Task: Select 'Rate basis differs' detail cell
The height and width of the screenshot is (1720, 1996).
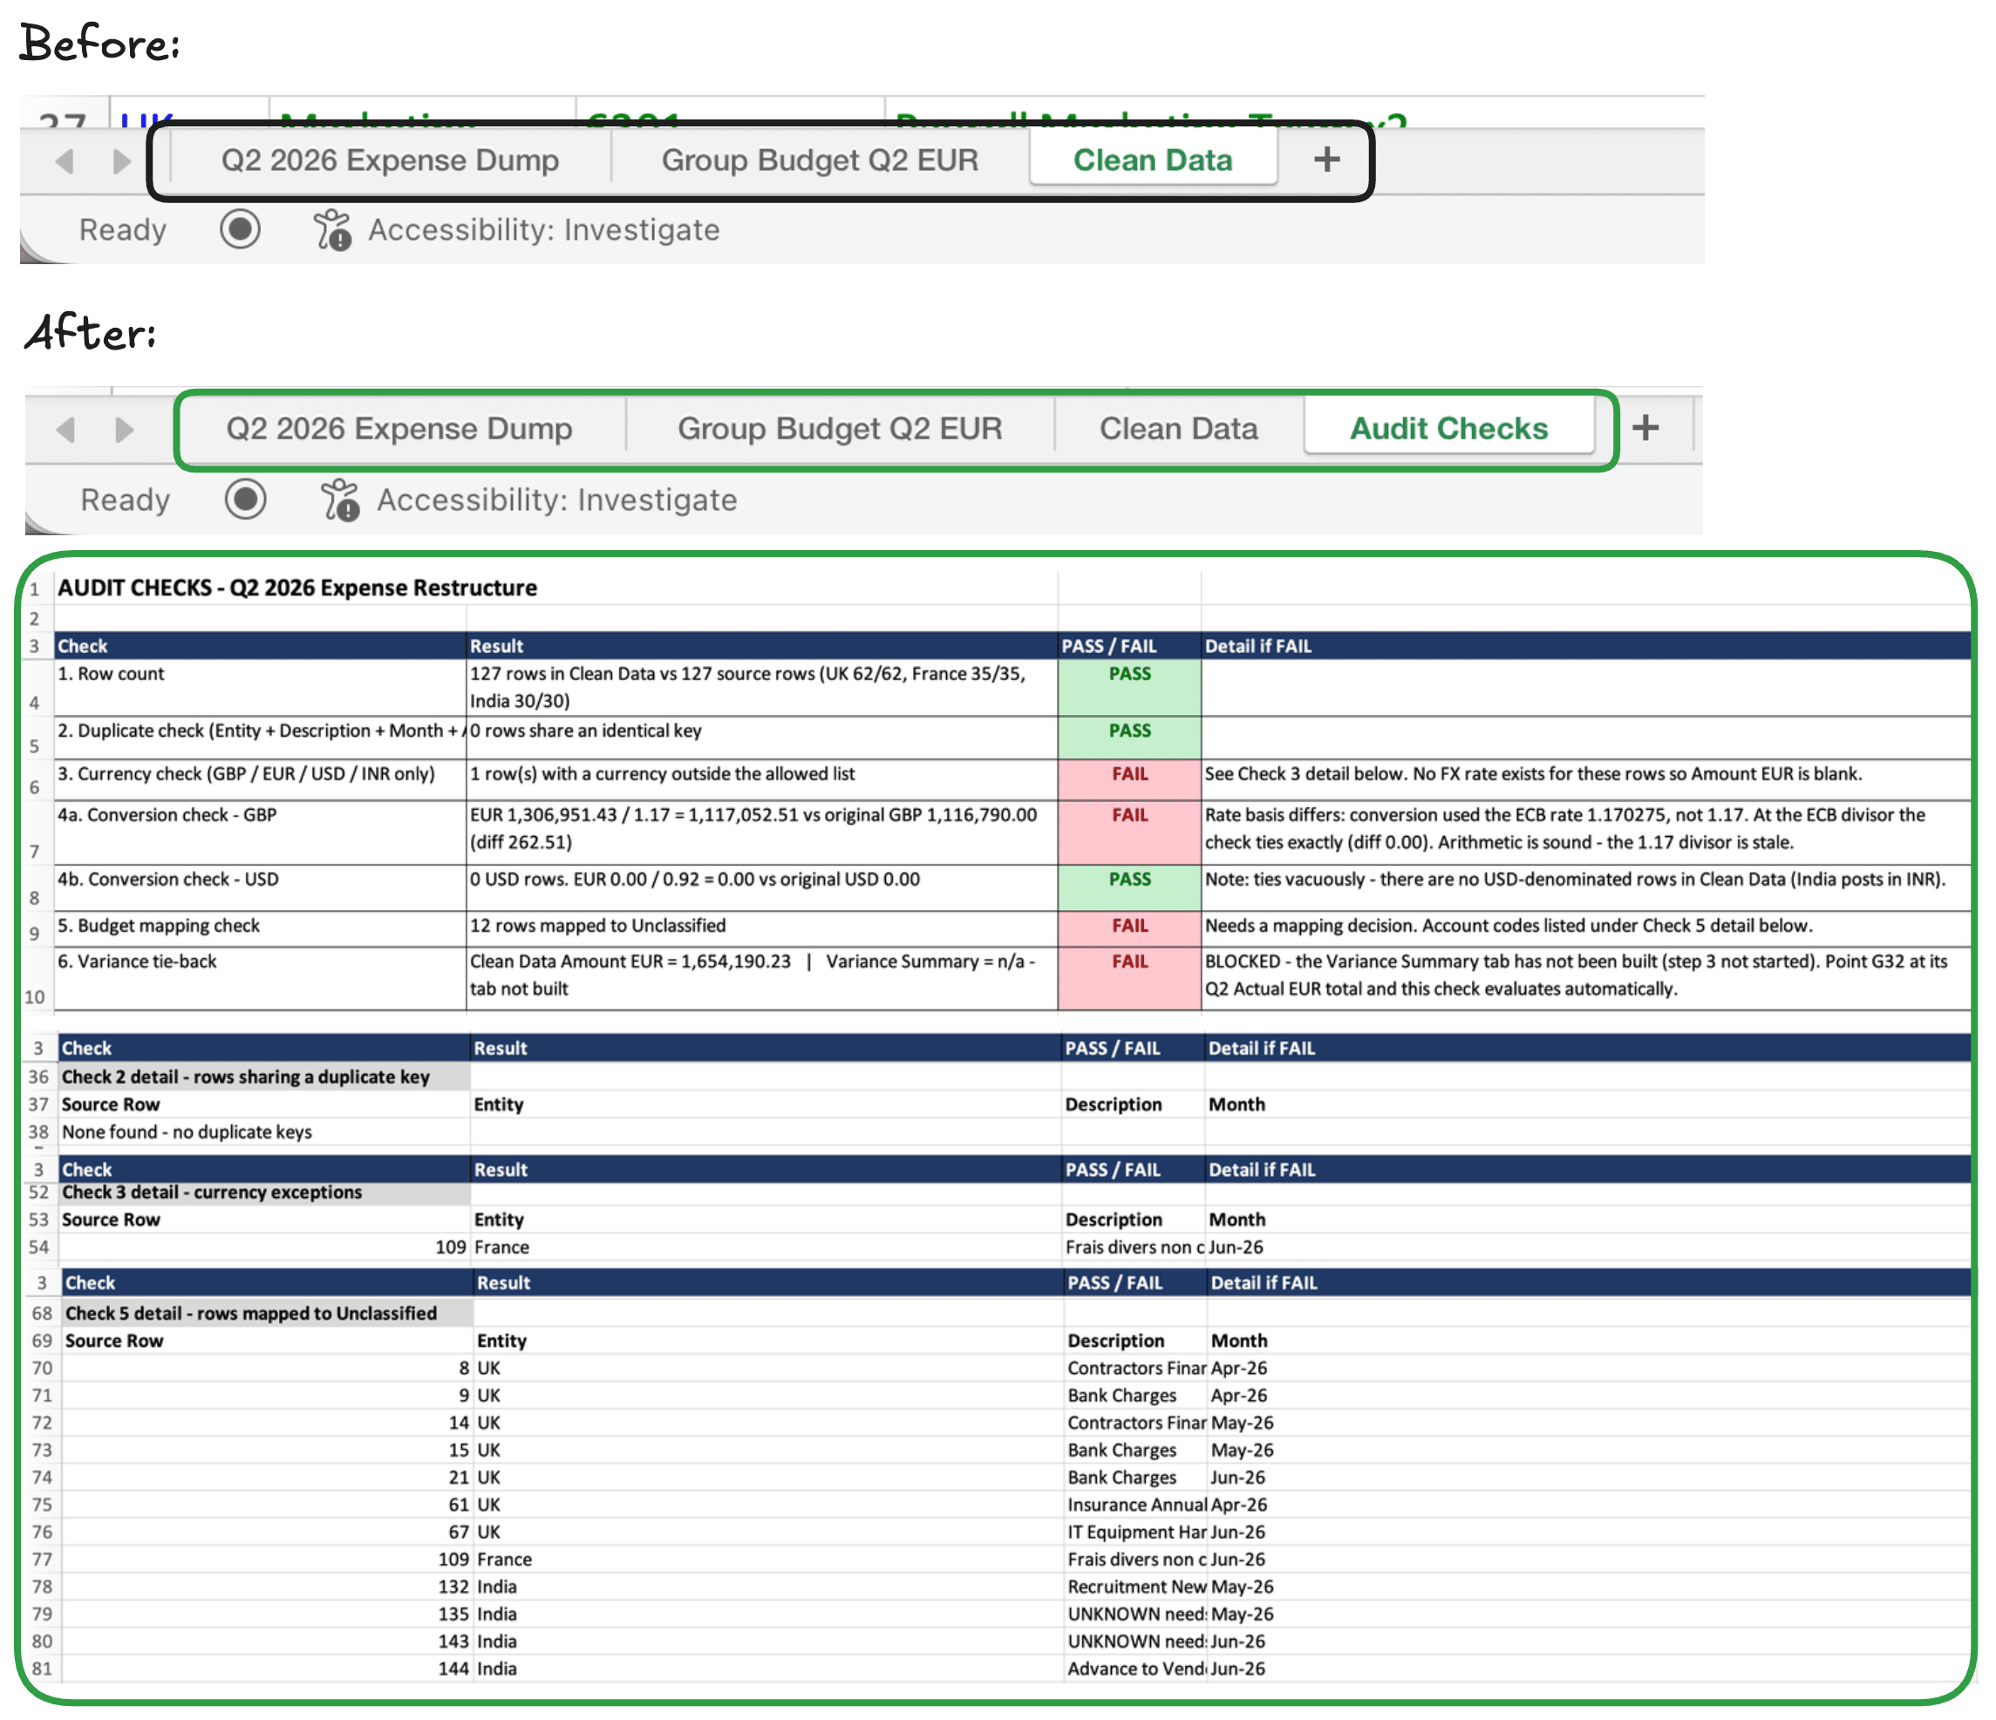Action: 1584,832
